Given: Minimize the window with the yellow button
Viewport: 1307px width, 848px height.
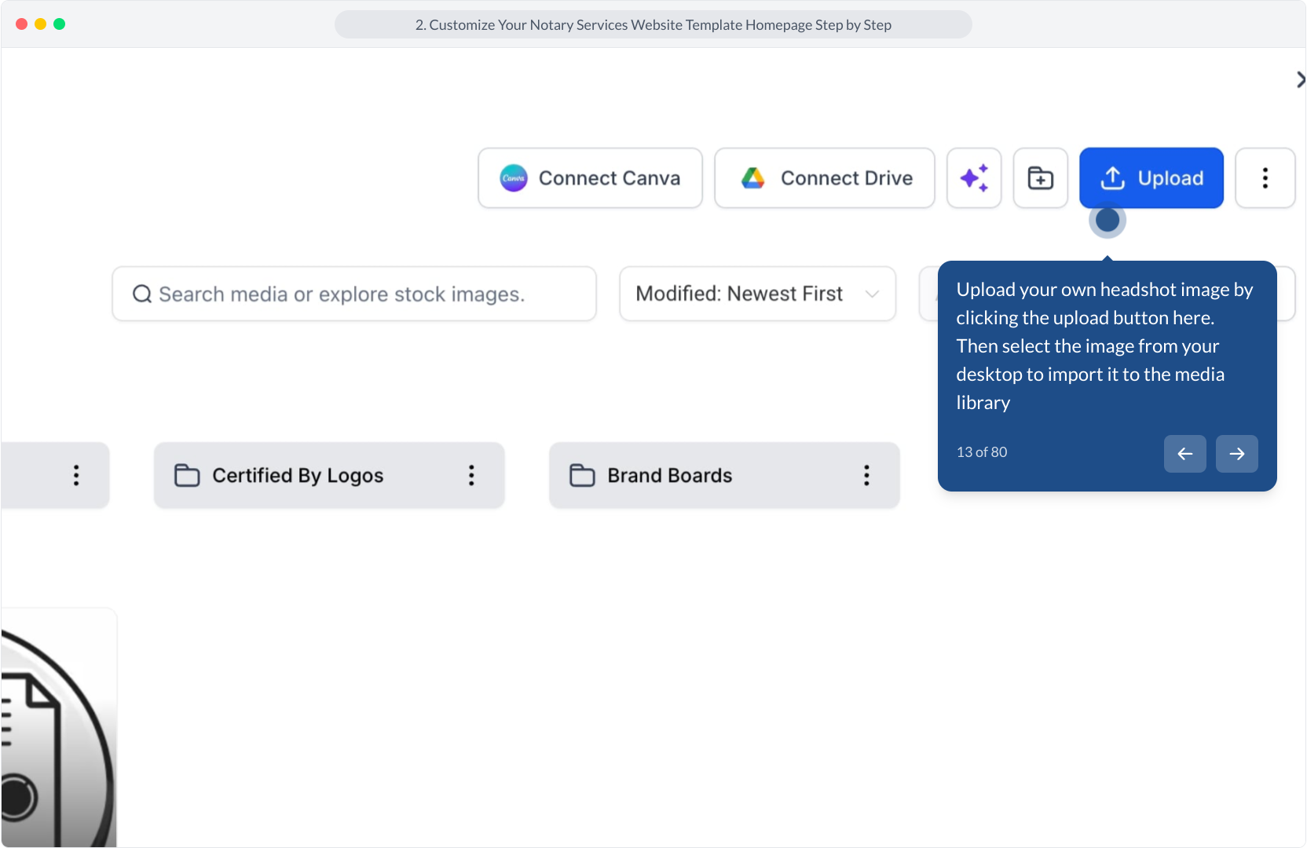Looking at the screenshot, I should (41, 24).
